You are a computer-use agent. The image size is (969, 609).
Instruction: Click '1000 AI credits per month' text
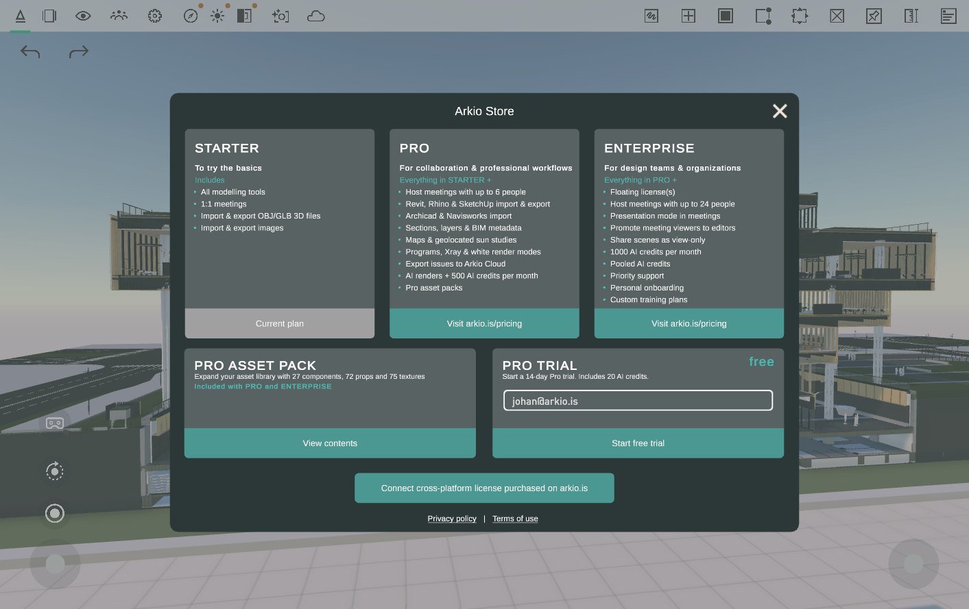coord(656,252)
